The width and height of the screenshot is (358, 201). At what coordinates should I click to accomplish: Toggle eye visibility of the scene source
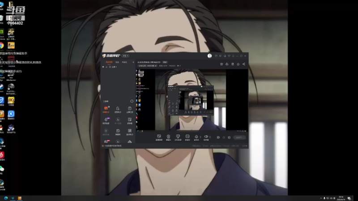pyautogui.click(x=103, y=67)
